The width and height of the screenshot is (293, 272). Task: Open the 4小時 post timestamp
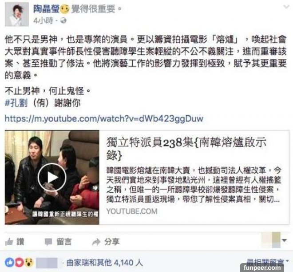43,20
